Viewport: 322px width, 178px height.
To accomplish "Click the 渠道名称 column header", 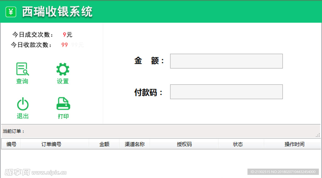I will (x=135, y=144).
